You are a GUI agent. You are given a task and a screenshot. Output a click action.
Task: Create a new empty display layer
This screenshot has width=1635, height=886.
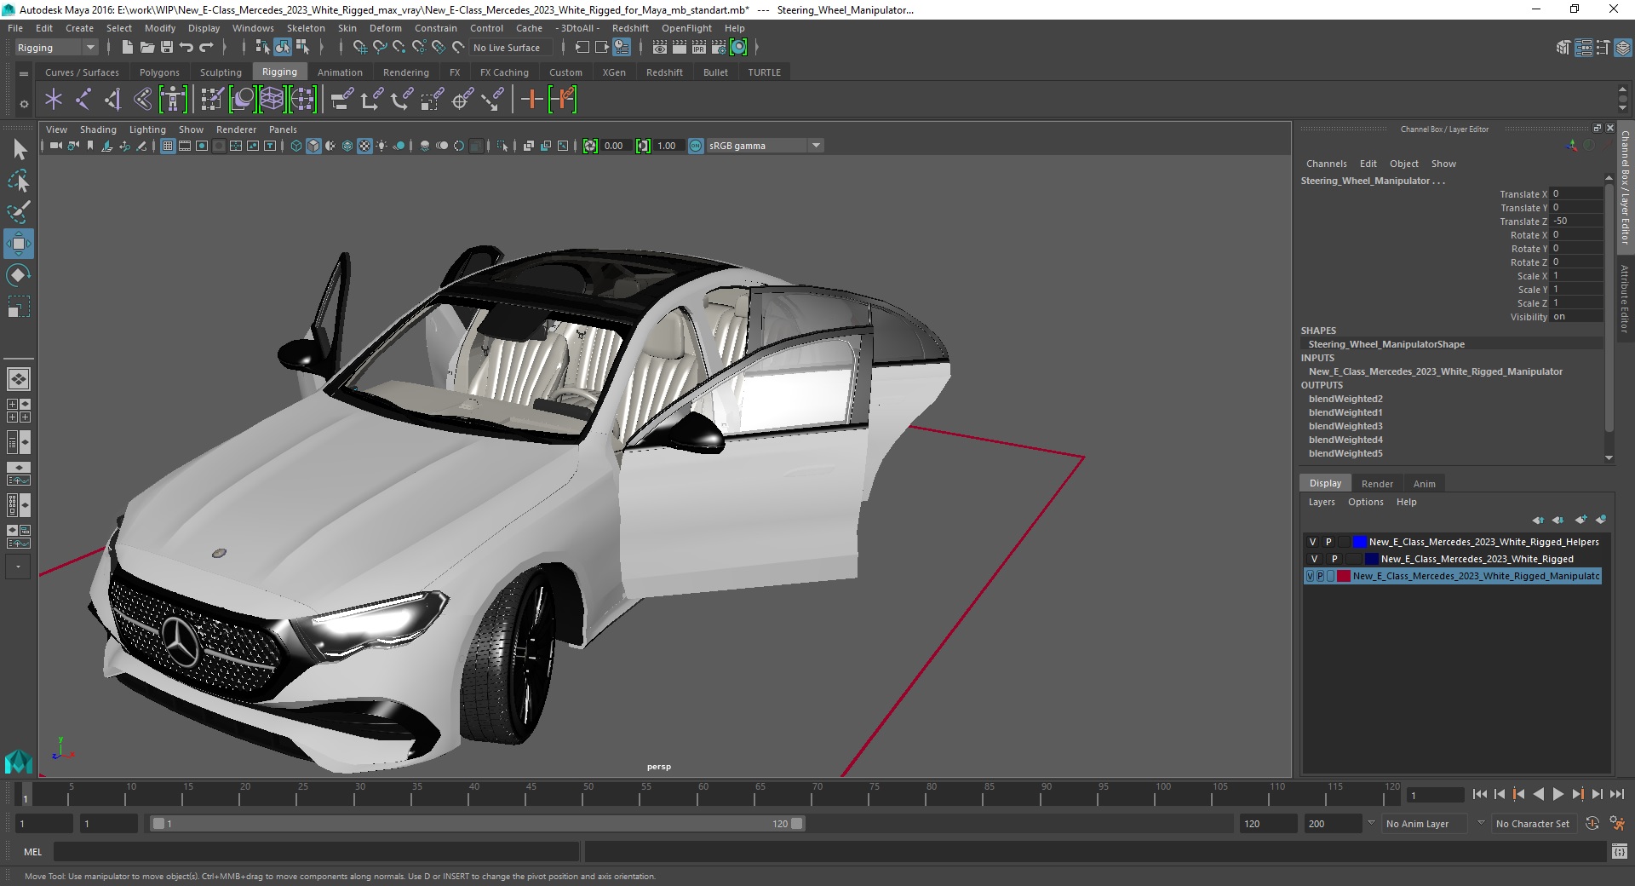(1581, 520)
